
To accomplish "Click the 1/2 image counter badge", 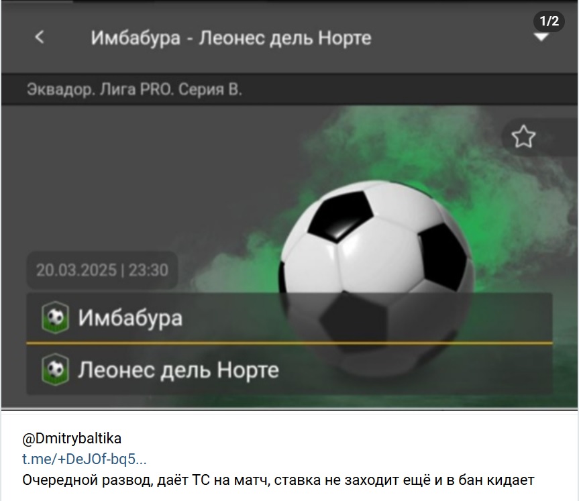I will pyautogui.click(x=549, y=21).
